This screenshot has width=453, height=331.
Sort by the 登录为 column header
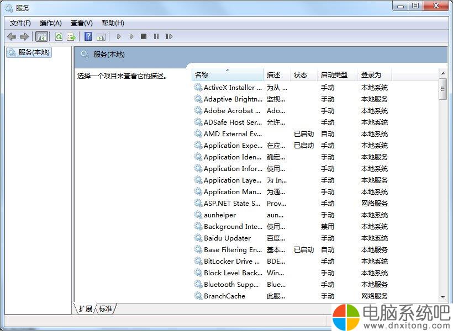point(375,74)
